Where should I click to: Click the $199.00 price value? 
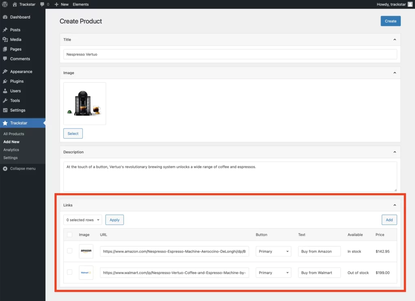pyautogui.click(x=383, y=273)
